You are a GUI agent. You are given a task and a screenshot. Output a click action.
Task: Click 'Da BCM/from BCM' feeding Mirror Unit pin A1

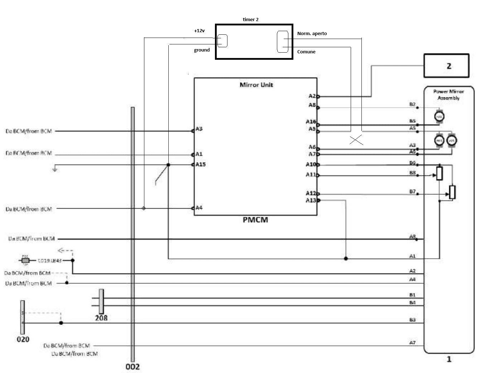pyautogui.click(x=29, y=153)
